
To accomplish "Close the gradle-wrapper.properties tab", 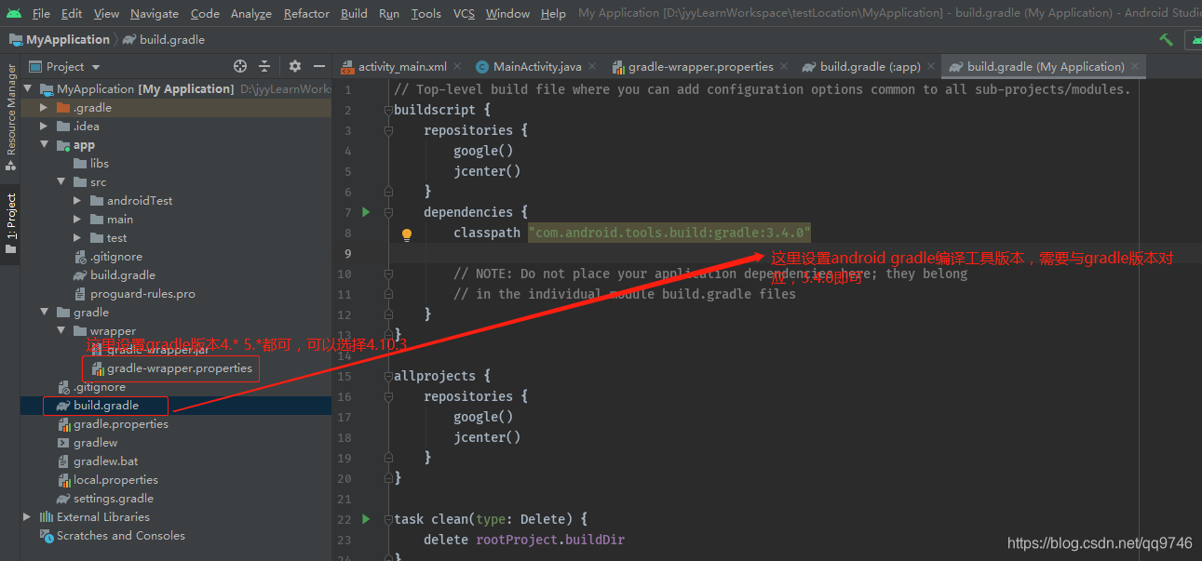I will 785,67.
